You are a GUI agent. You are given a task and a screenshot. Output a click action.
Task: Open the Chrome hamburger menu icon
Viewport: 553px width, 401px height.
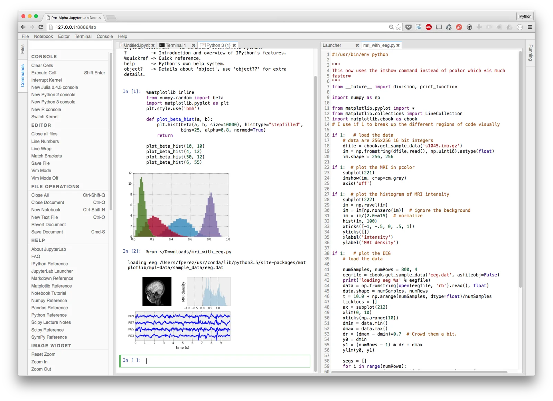[529, 27]
